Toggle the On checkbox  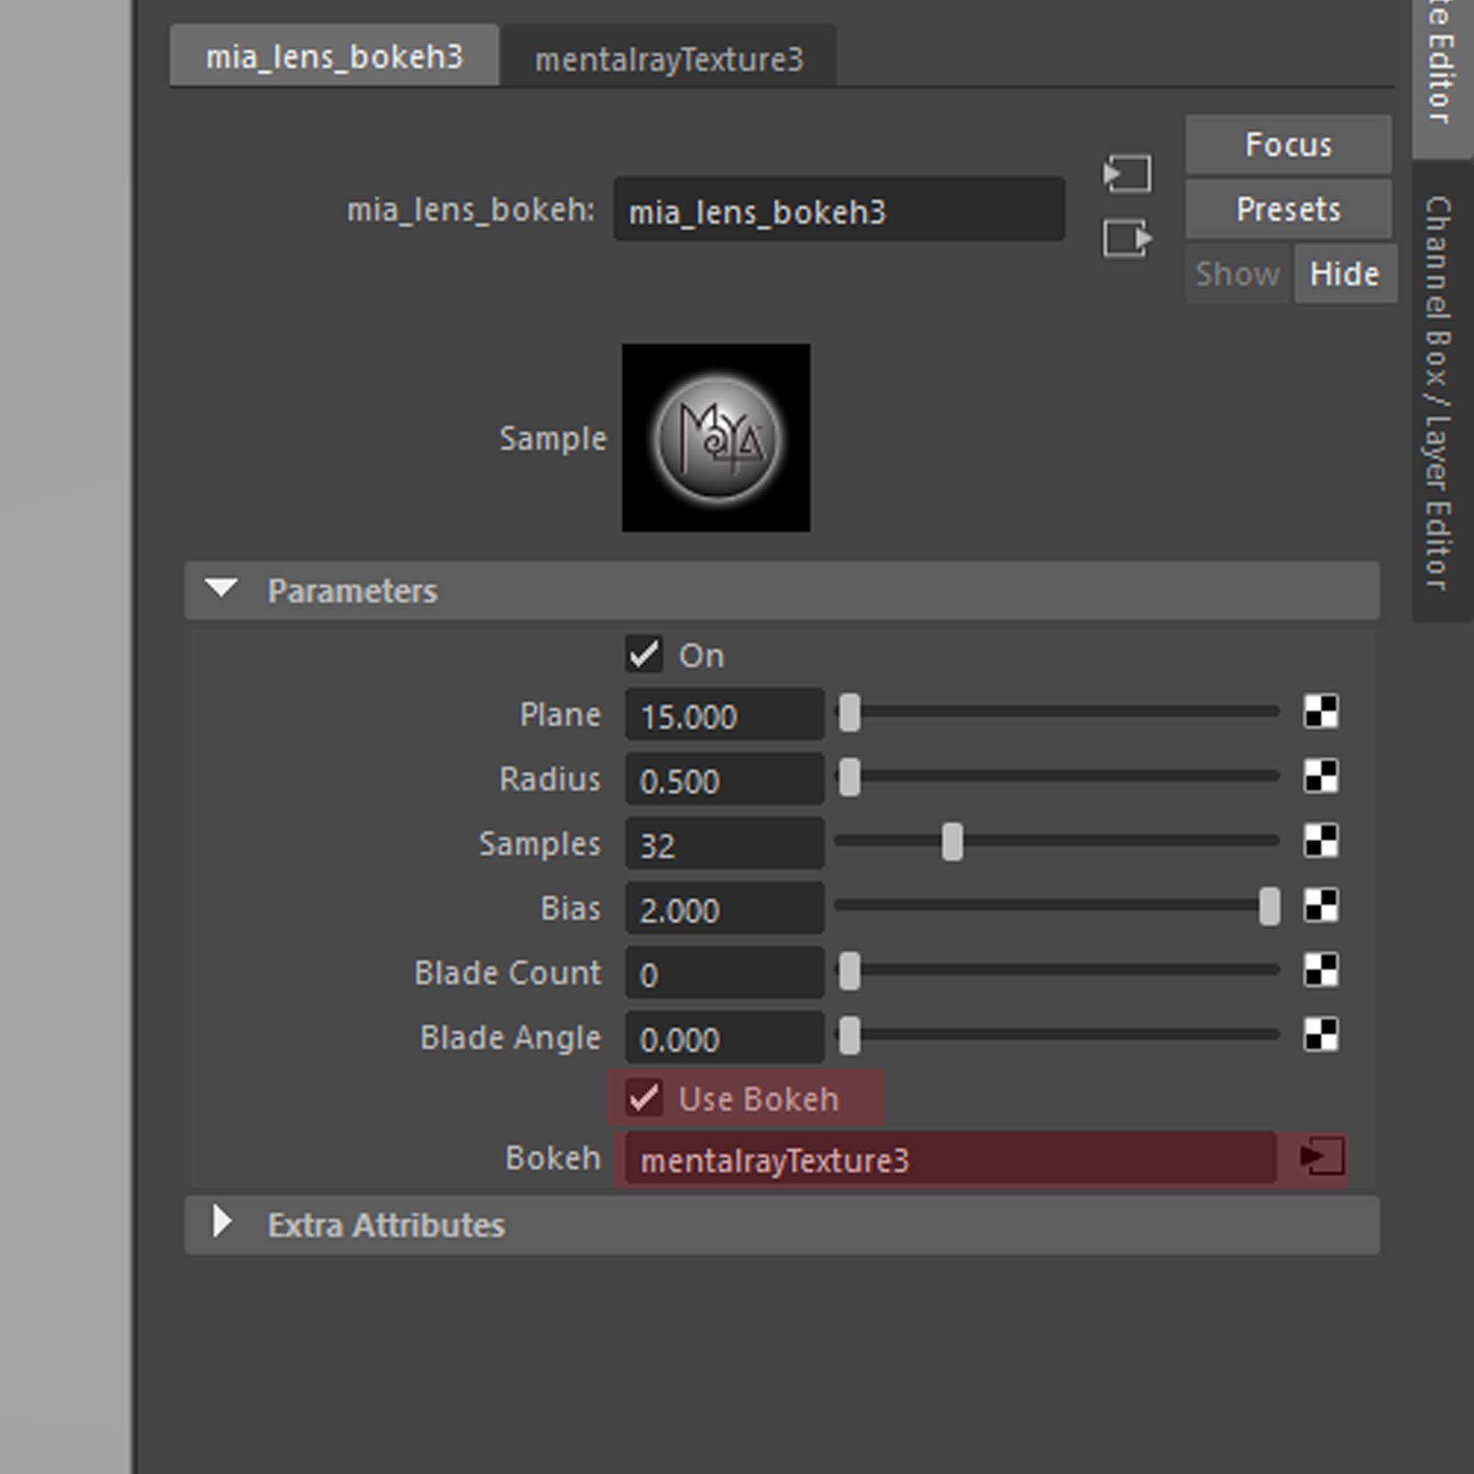tap(643, 655)
